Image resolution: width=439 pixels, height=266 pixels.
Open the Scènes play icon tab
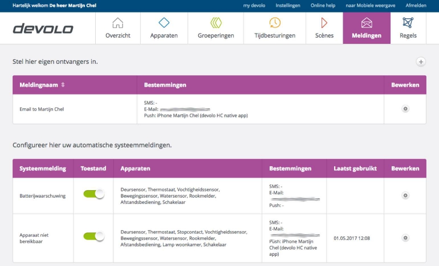[x=324, y=28]
